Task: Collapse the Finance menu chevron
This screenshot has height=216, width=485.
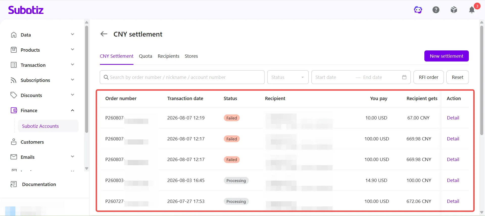Action: point(72,110)
